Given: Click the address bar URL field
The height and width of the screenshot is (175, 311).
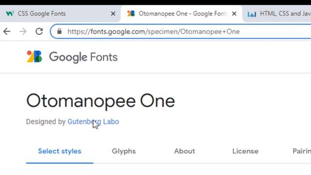Looking at the screenshot, I should point(180,31).
